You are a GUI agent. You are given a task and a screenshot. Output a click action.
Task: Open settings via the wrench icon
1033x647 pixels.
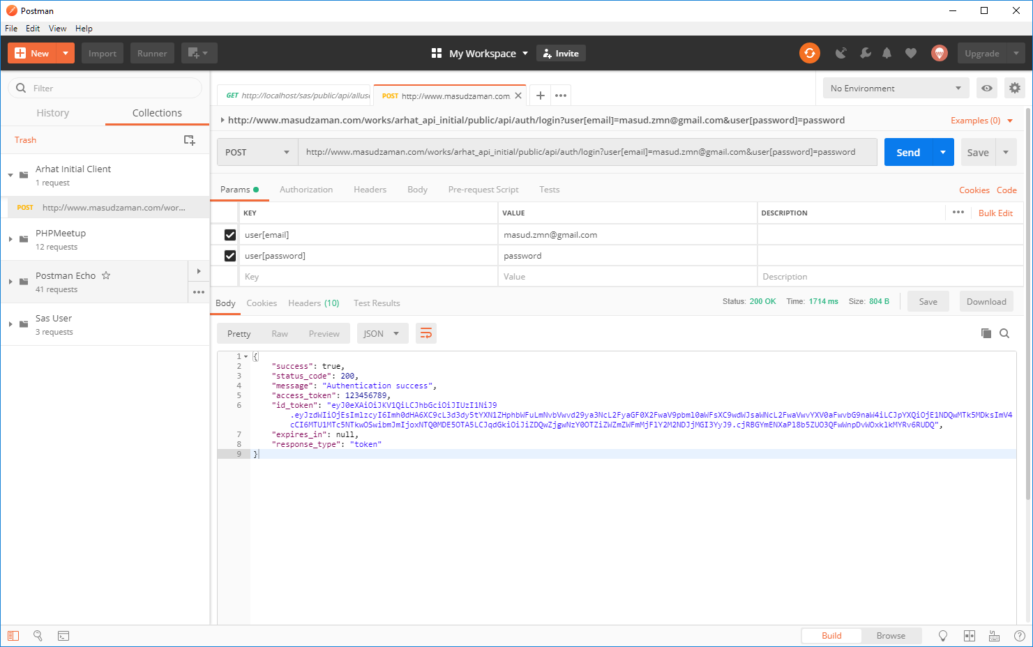click(x=865, y=53)
